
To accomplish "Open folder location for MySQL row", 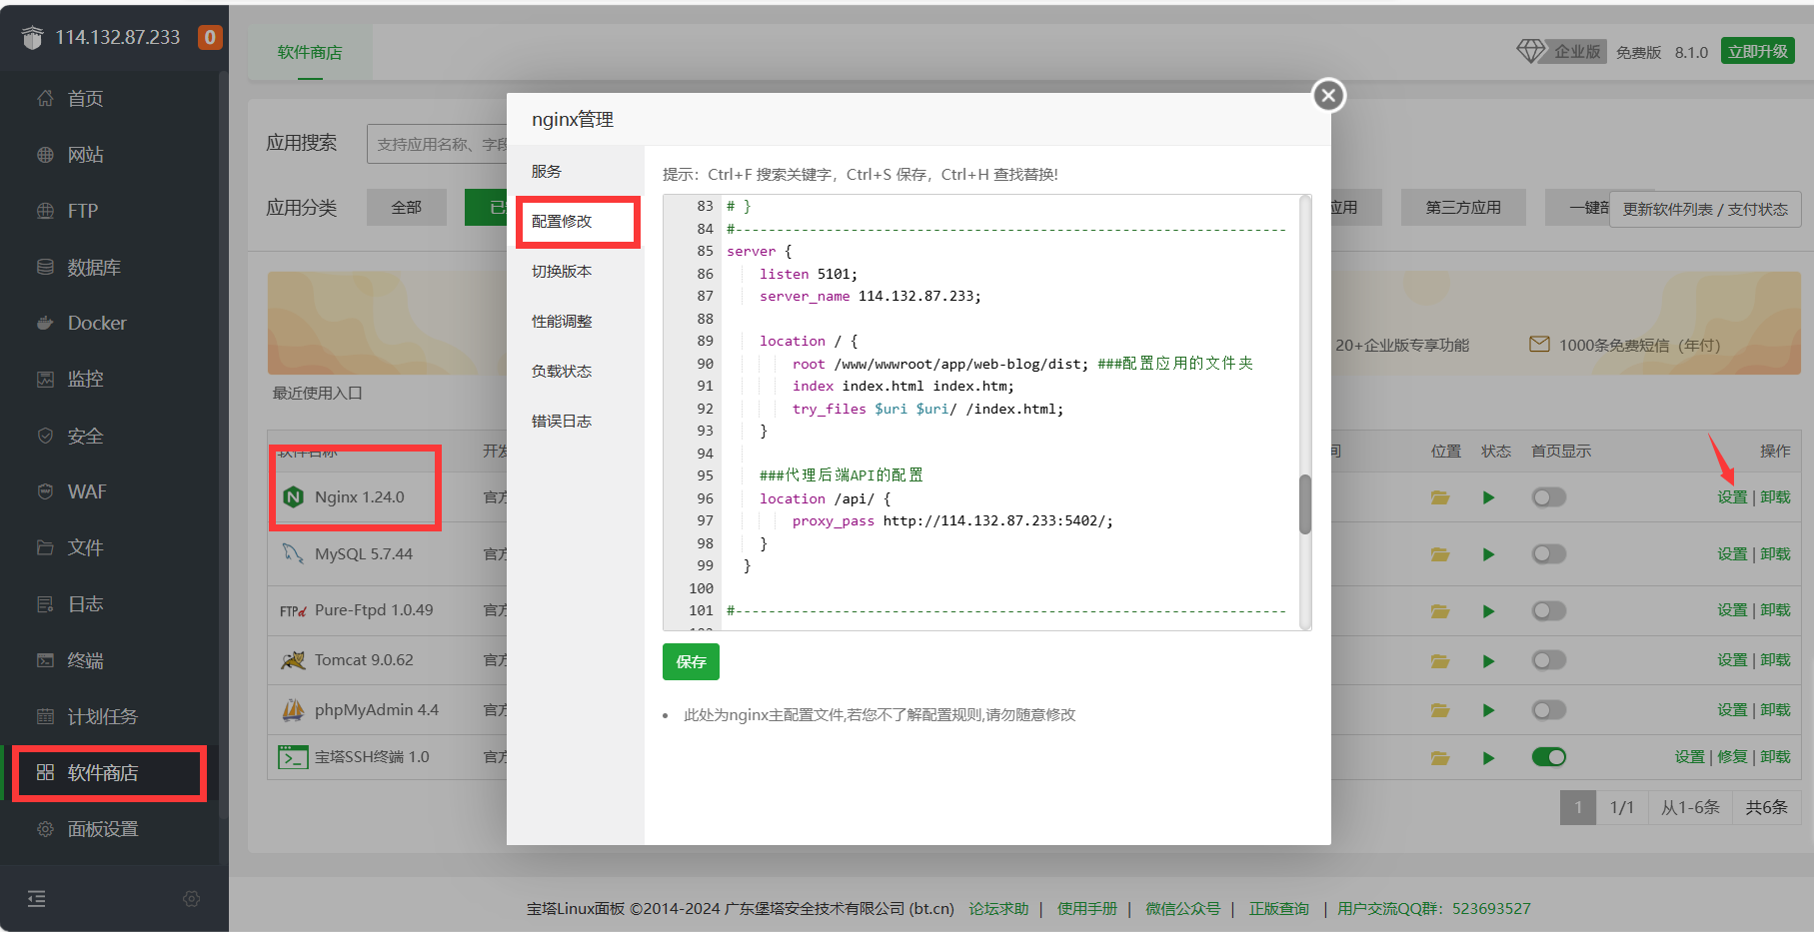I will coord(1440,554).
